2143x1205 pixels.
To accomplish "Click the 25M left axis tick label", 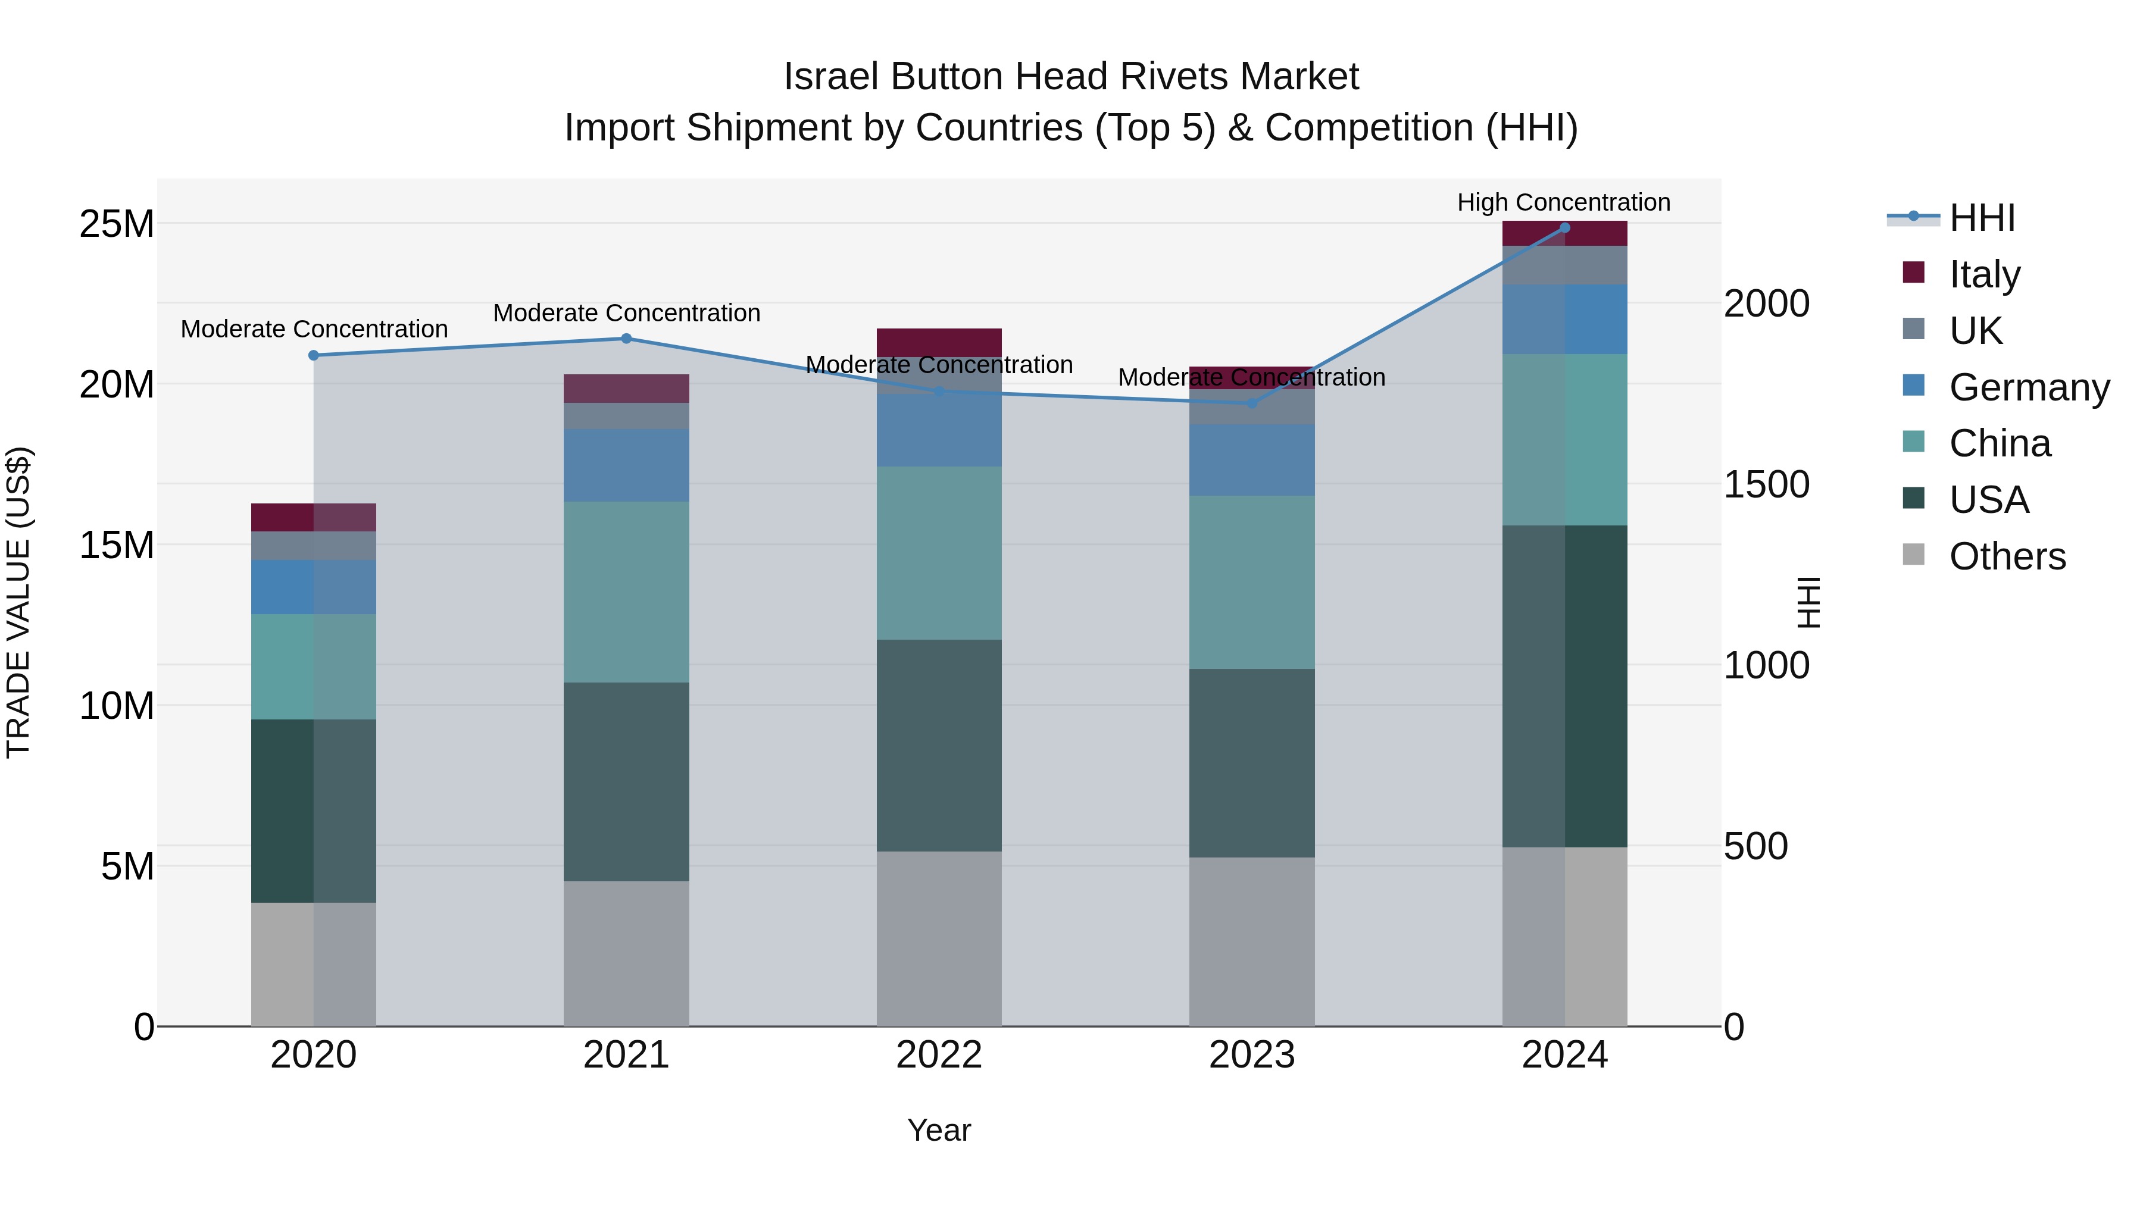I will [x=117, y=224].
